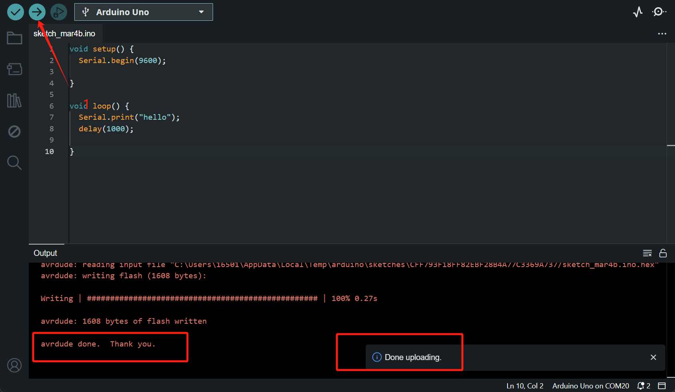675x392 pixels.
Task: Open the Debug sidebar panel
Action: (x=14, y=131)
